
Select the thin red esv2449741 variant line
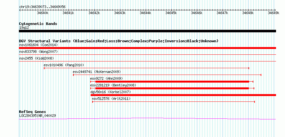coord(167,75)
